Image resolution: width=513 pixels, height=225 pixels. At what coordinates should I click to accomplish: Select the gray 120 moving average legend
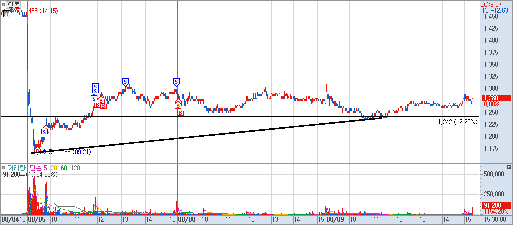[x=76, y=168]
